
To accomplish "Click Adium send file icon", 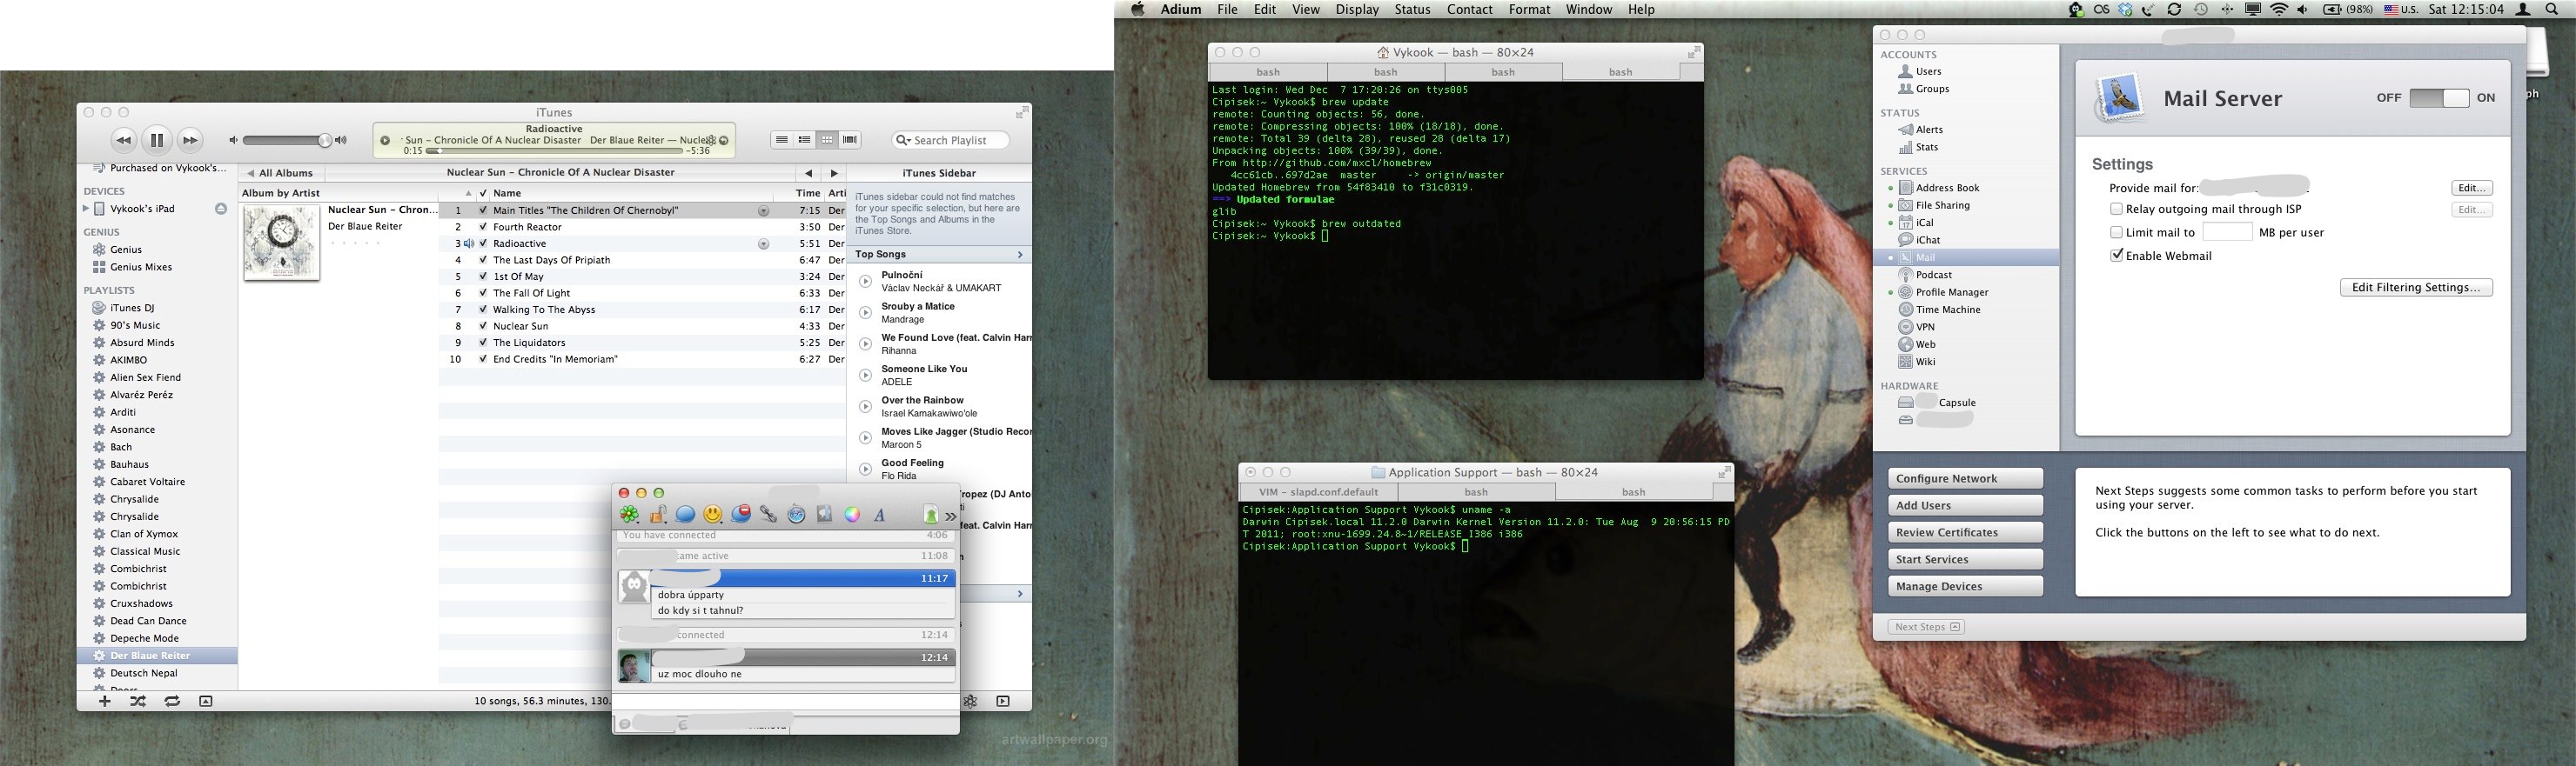I will point(930,515).
